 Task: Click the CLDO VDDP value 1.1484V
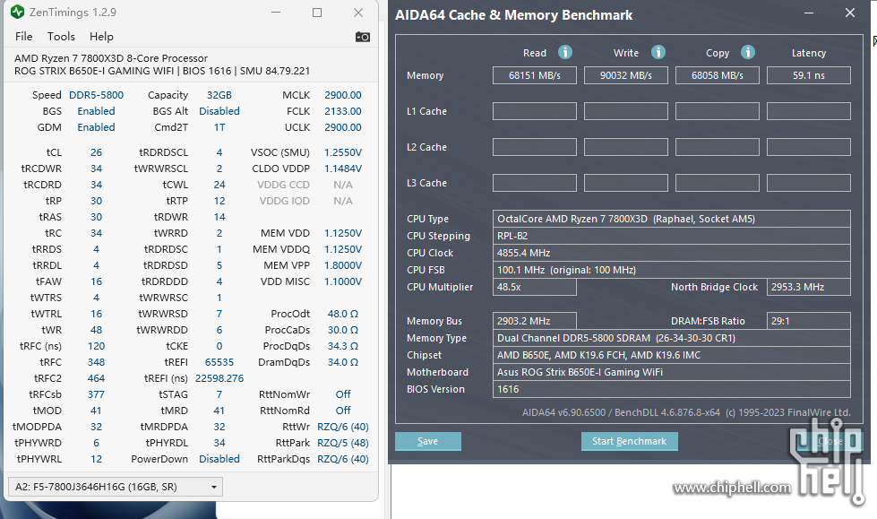(x=343, y=169)
